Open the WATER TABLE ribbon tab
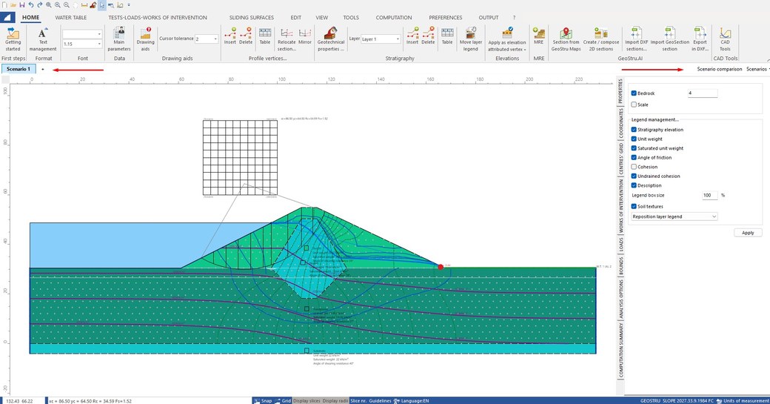770x404 pixels. (71, 17)
